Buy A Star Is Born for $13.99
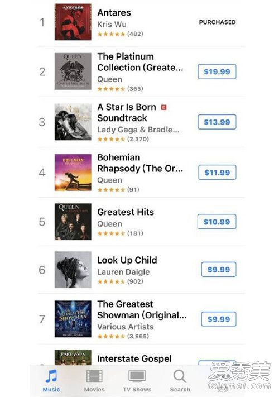Screen dimensions: 279x397 click(217, 122)
